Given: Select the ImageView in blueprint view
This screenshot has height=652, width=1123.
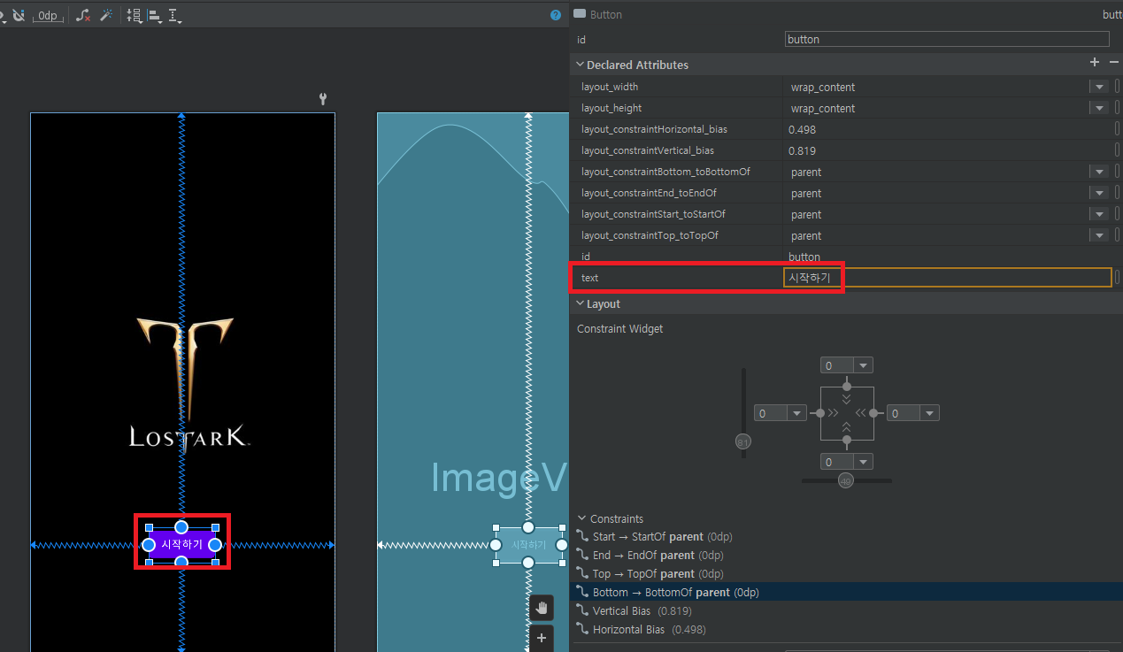Looking at the screenshot, I should click(x=498, y=478).
